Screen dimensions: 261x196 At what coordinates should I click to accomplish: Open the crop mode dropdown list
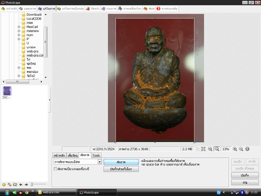click(100, 162)
